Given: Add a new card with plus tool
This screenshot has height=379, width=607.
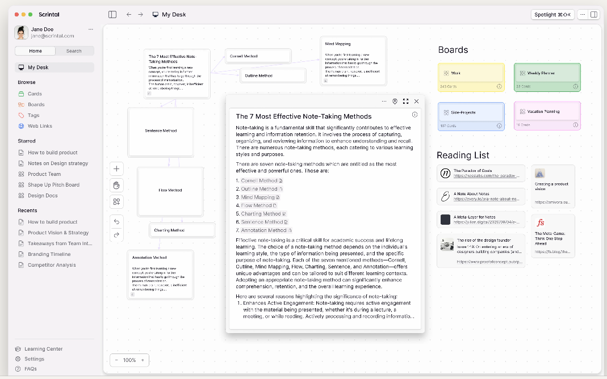Looking at the screenshot, I should coord(116,169).
